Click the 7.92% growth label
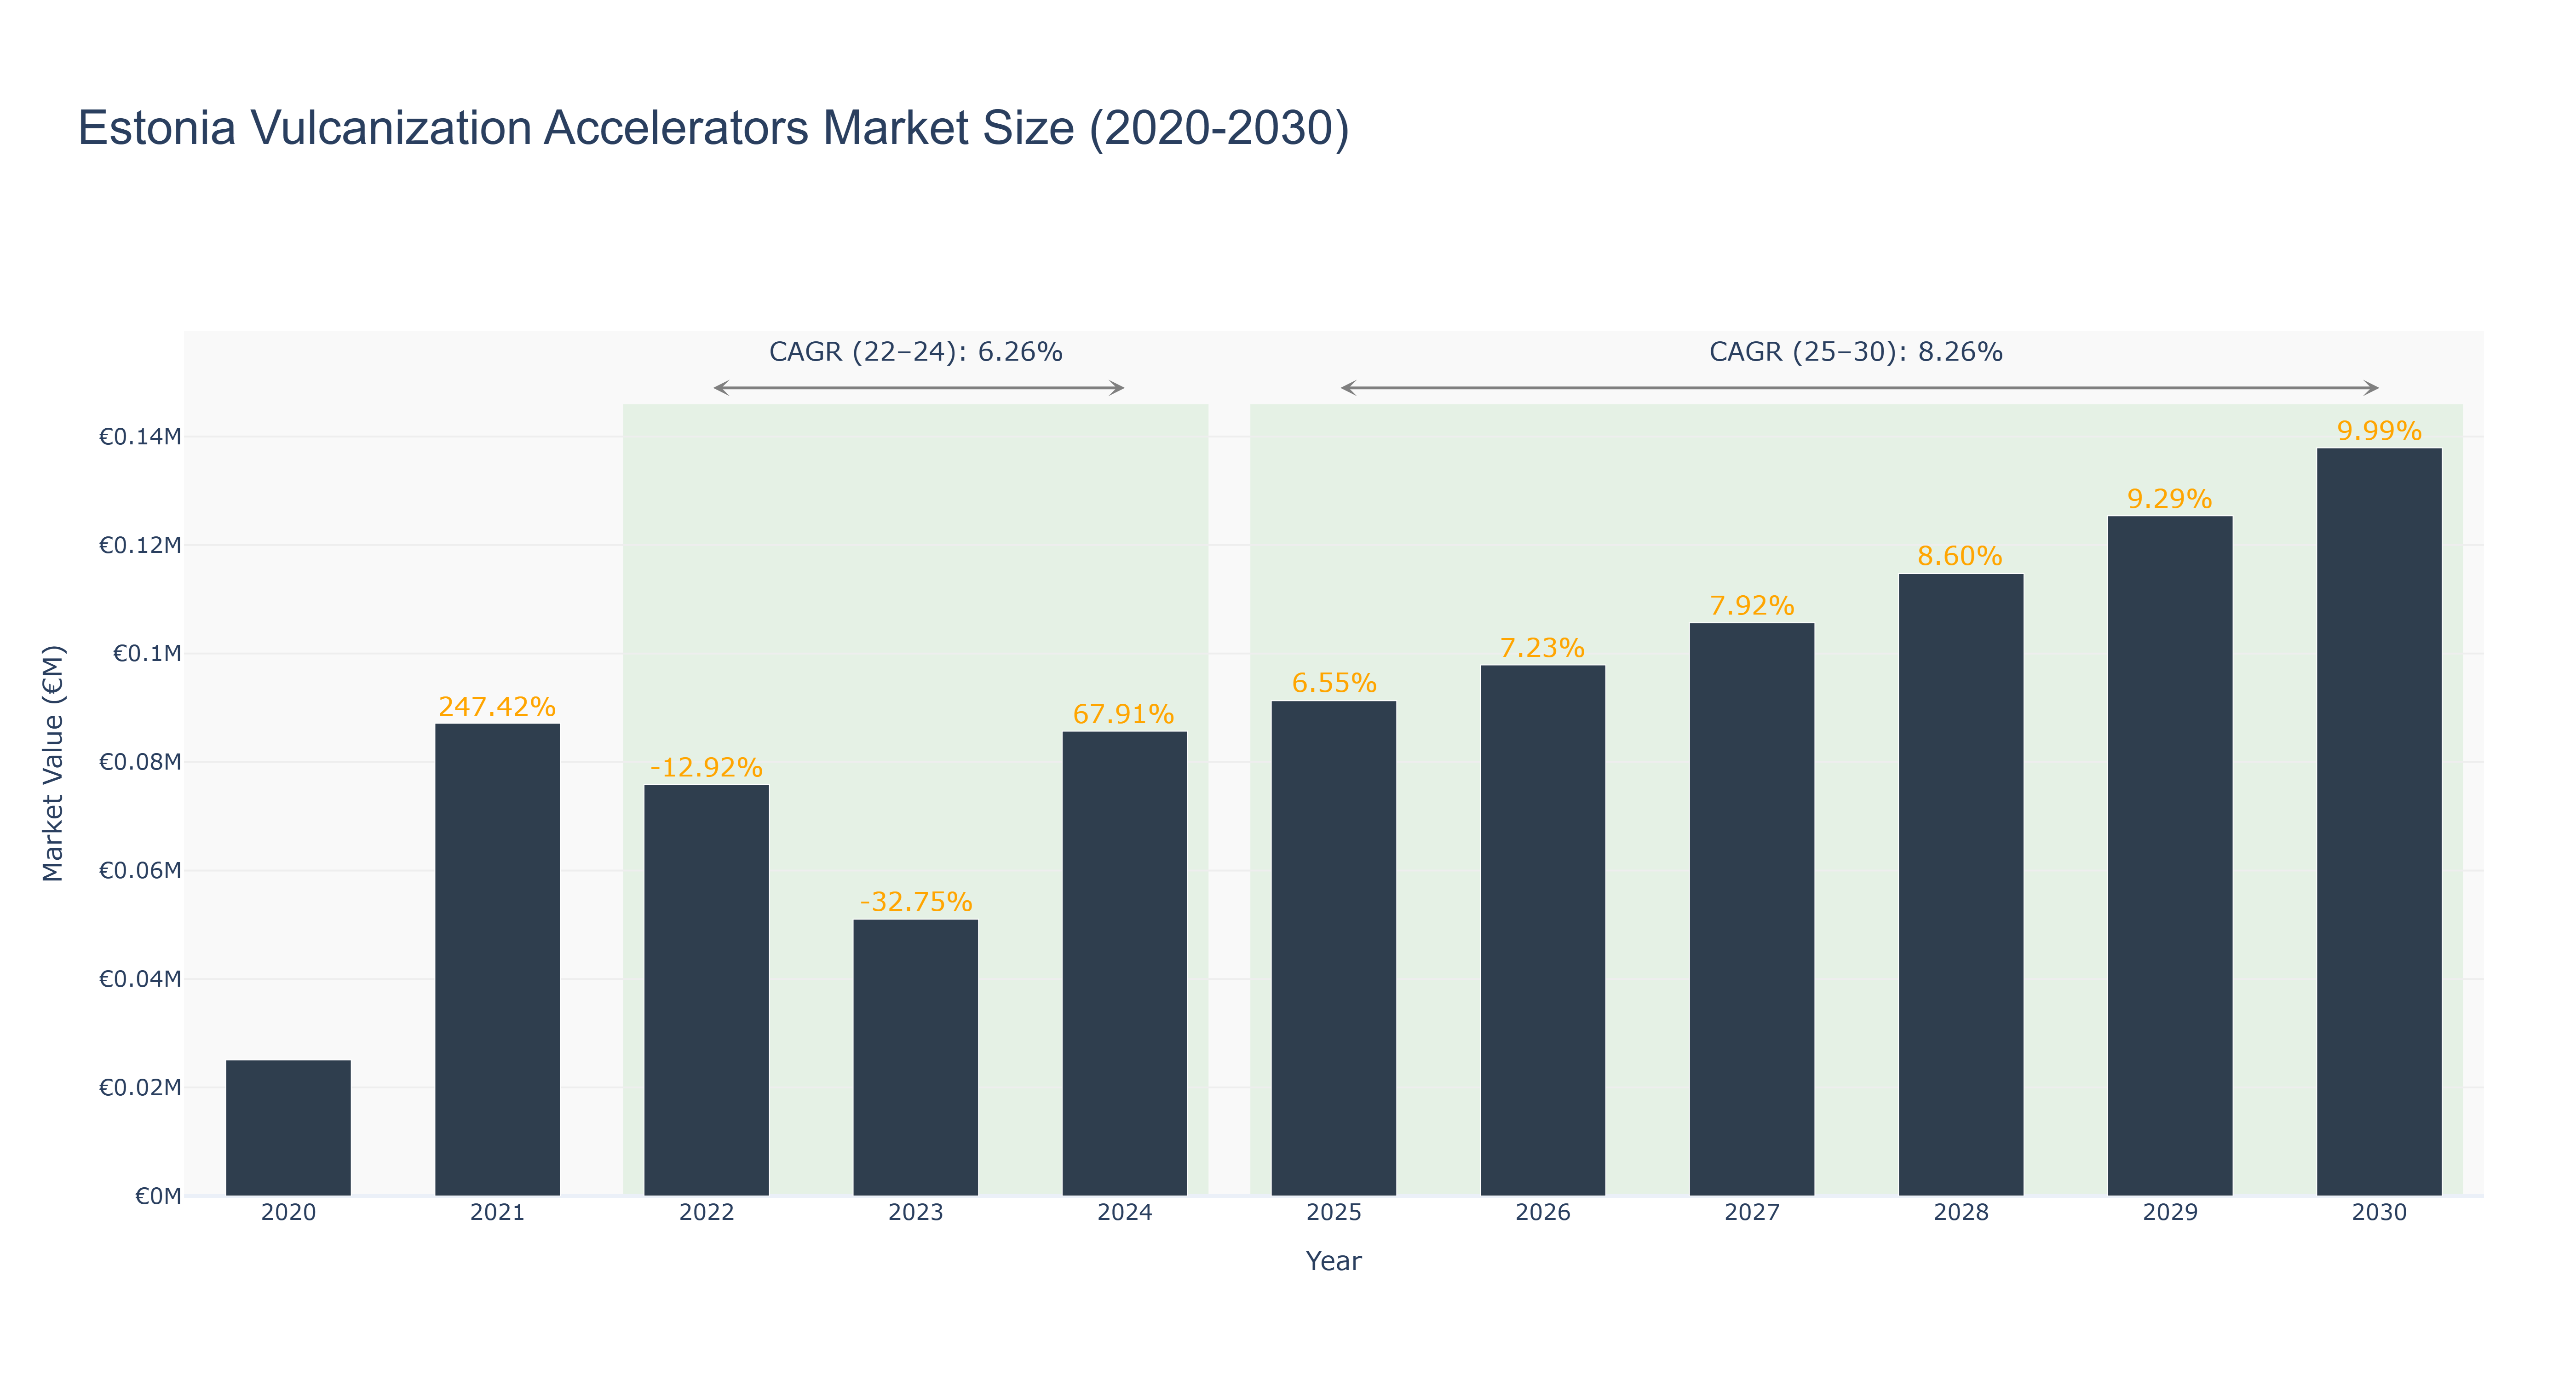This screenshot has width=2576, height=1380. click(x=1751, y=606)
